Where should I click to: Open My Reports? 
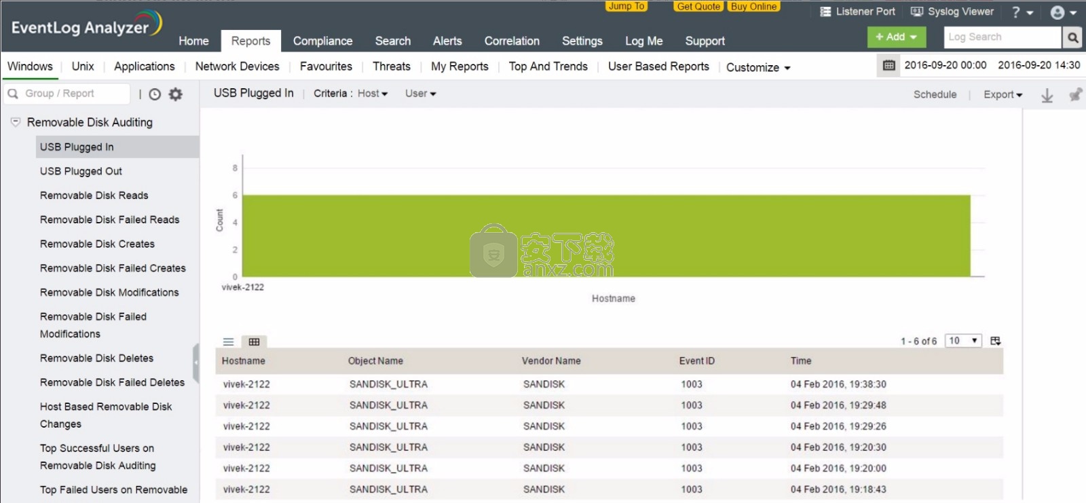[460, 66]
